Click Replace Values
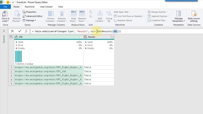Screen dimensions: 203x114 (x=123, y=20)
